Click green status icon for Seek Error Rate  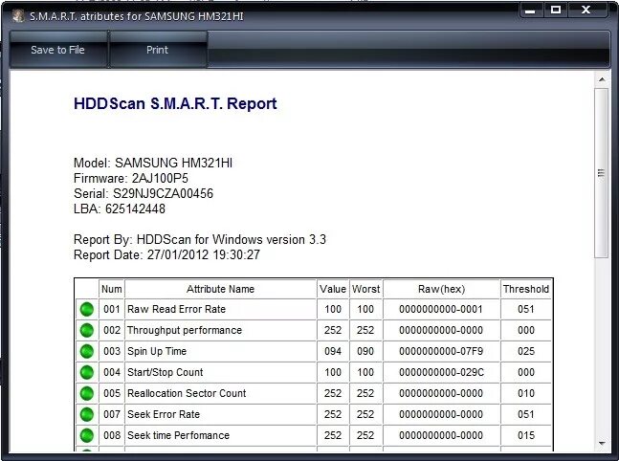point(87,414)
